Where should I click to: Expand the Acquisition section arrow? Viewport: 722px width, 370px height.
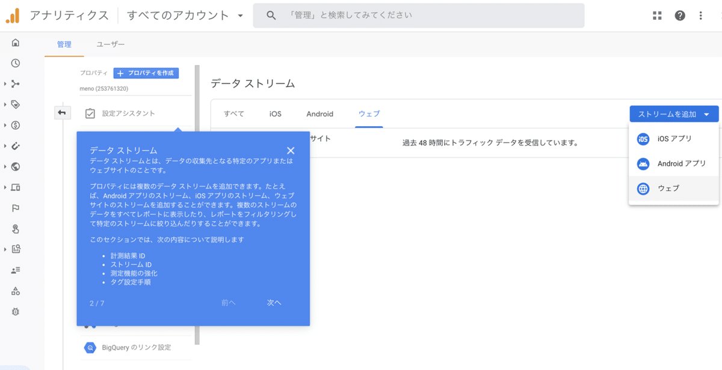pos(5,84)
